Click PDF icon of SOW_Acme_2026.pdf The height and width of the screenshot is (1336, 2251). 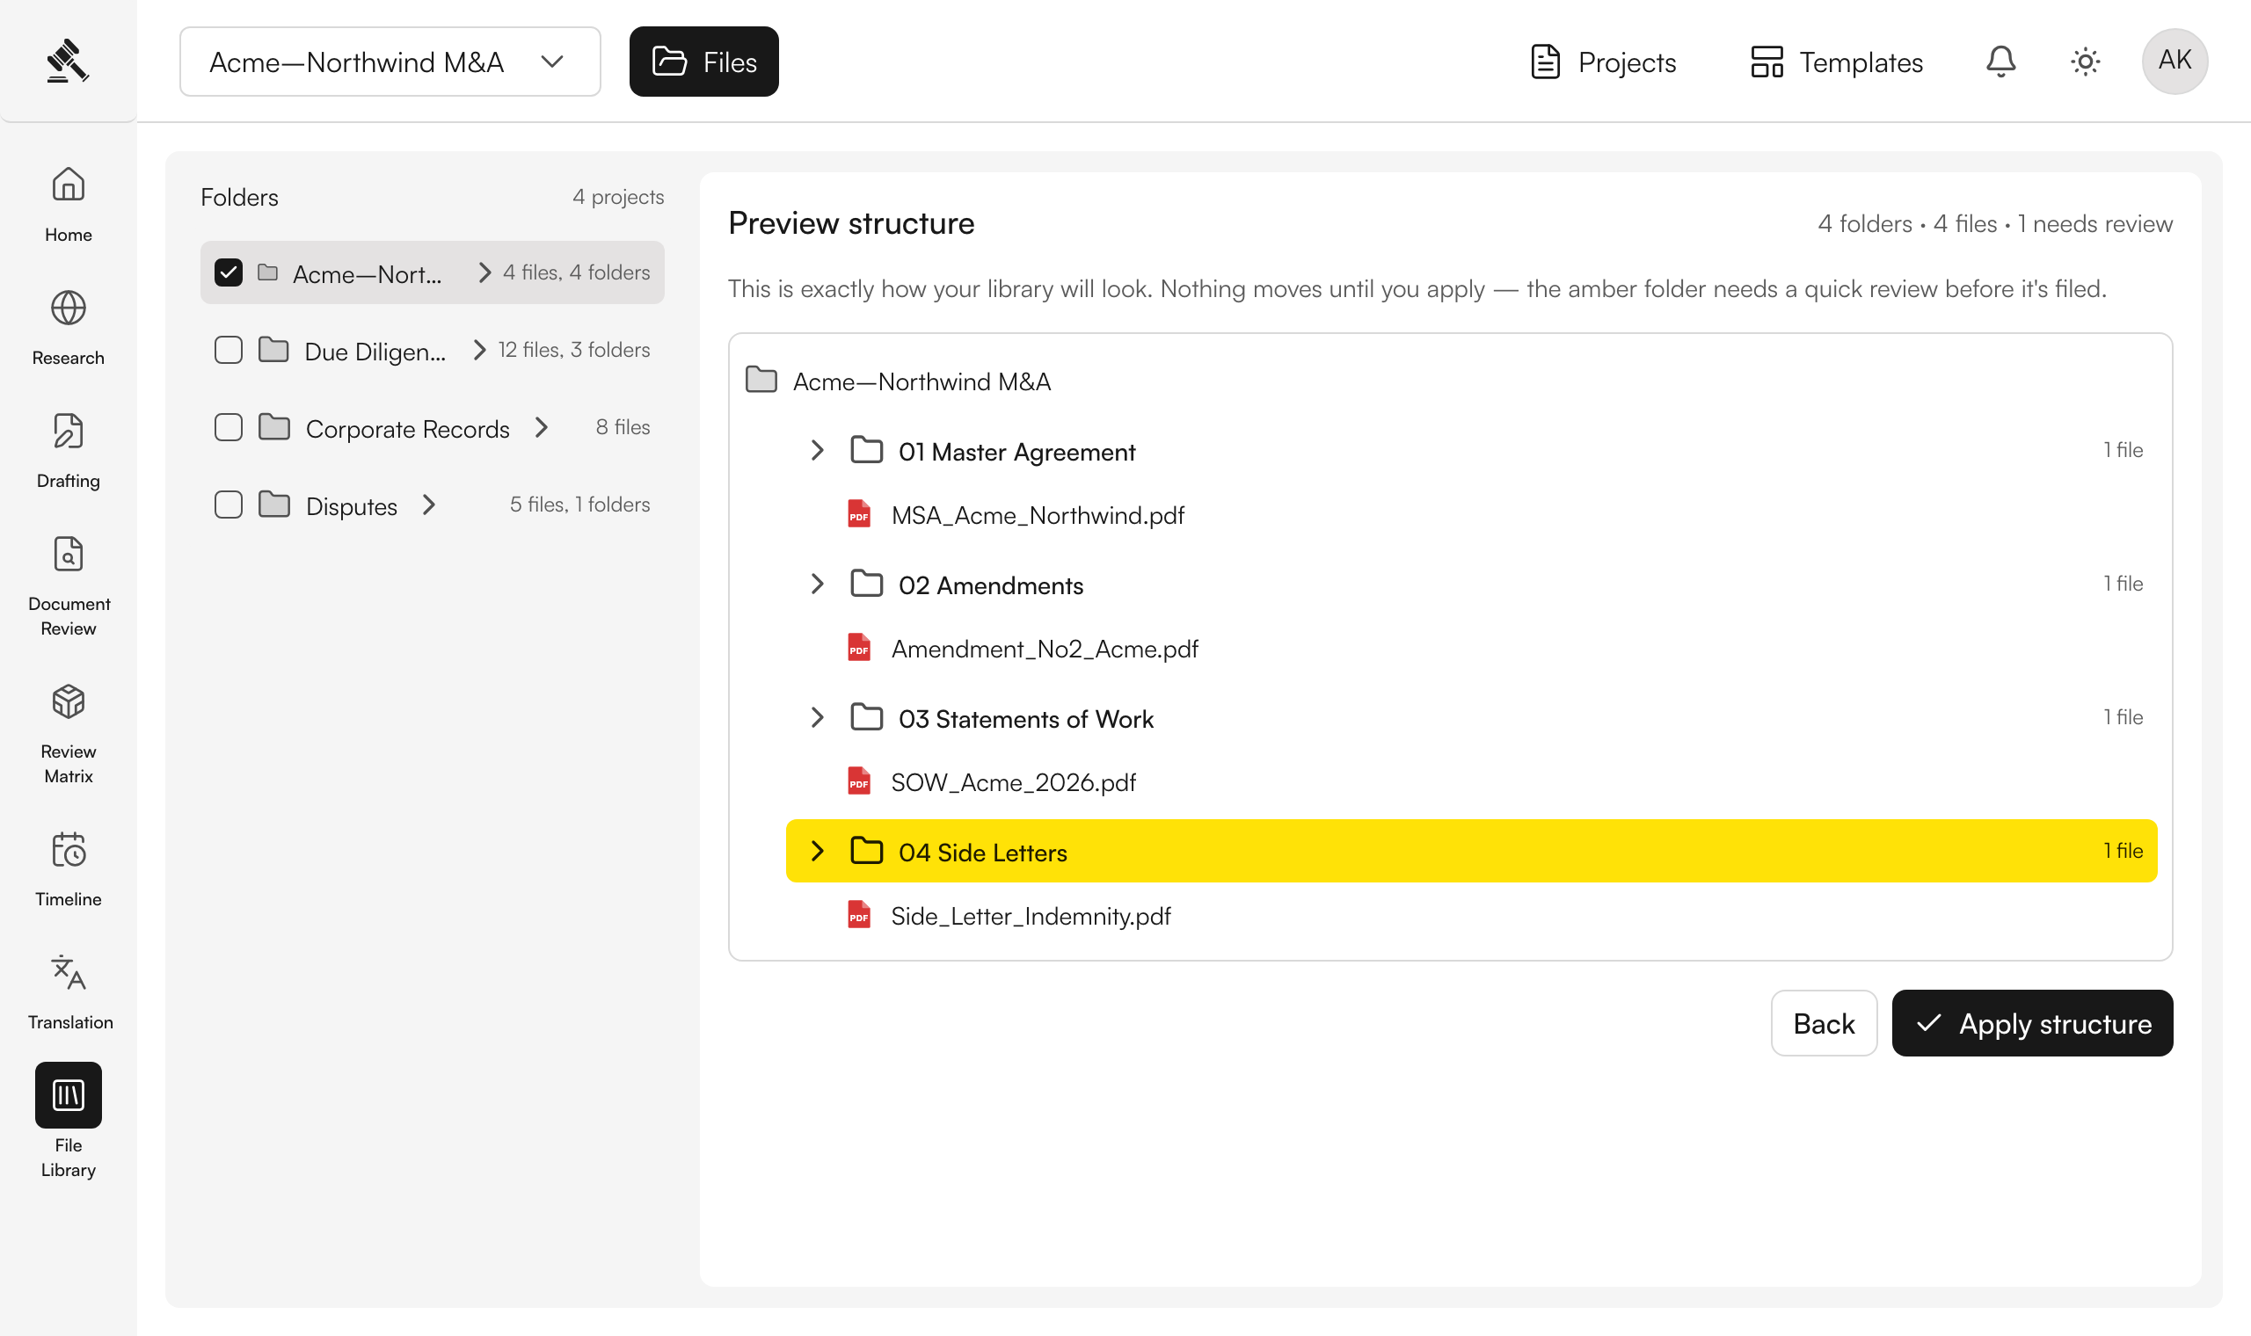pos(859,781)
